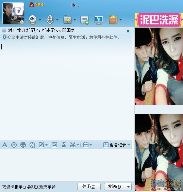Expand the send options arrow beside 发送
Screen dimensions: 183x192
click(x=128, y=187)
